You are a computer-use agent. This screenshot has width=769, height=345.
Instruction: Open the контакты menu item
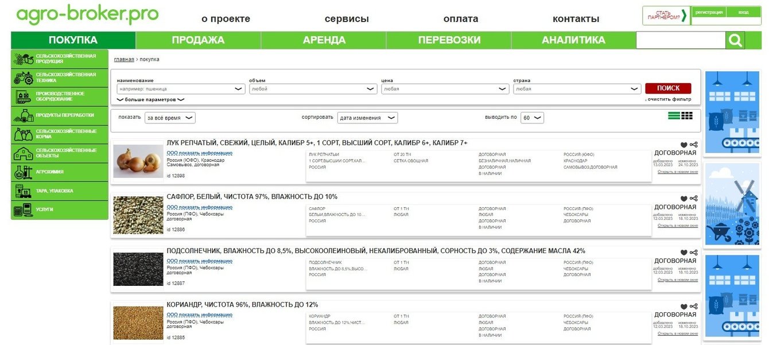pos(576,19)
